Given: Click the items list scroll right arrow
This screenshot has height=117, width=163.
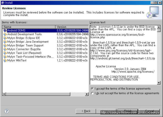Looking at the screenshot, I should click(x=87, y=94).
